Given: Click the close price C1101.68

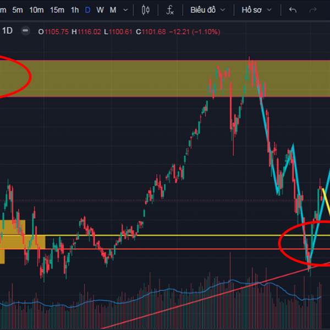Looking at the screenshot, I should tap(151, 32).
